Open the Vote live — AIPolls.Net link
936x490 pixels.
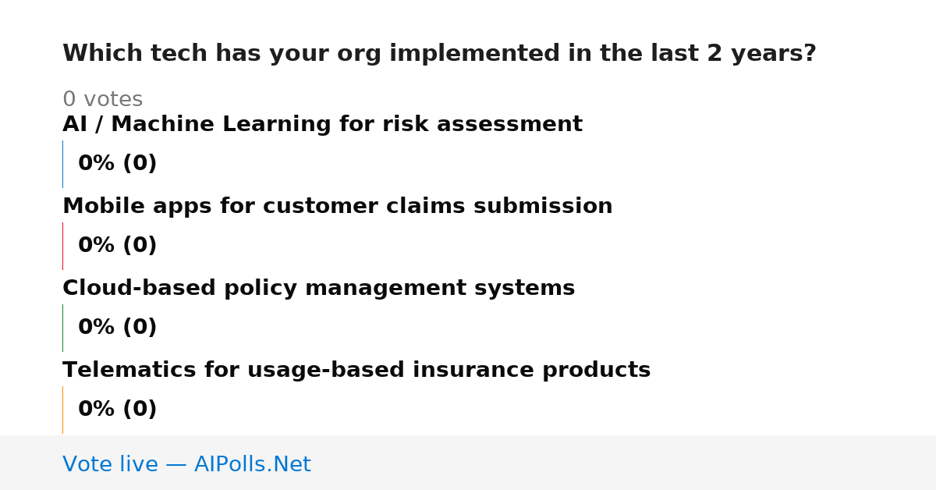186,465
